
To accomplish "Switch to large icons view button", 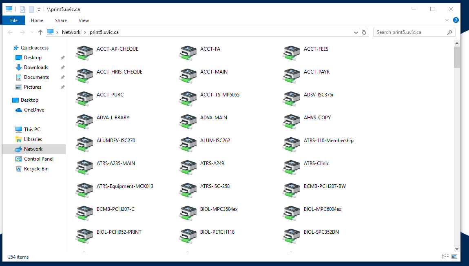I will (x=454, y=257).
